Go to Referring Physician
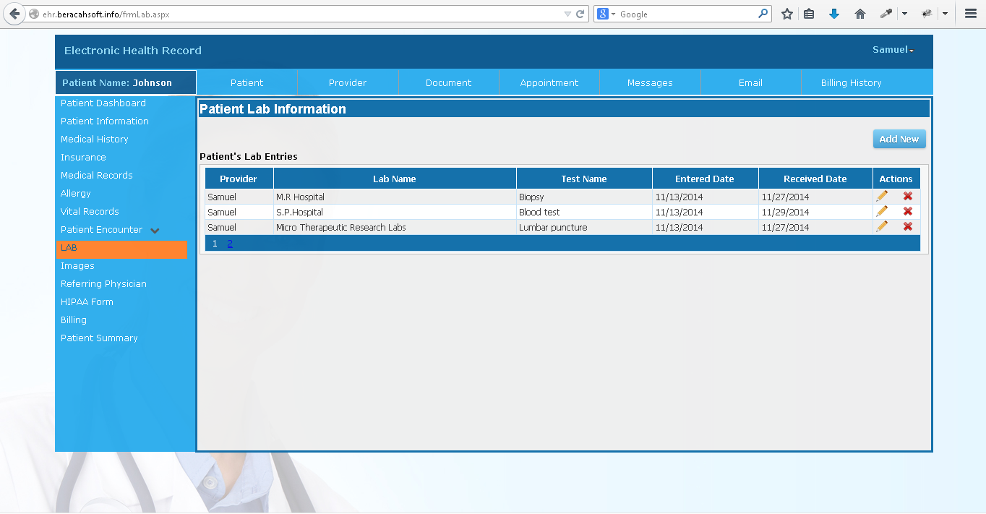 (103, 284)
